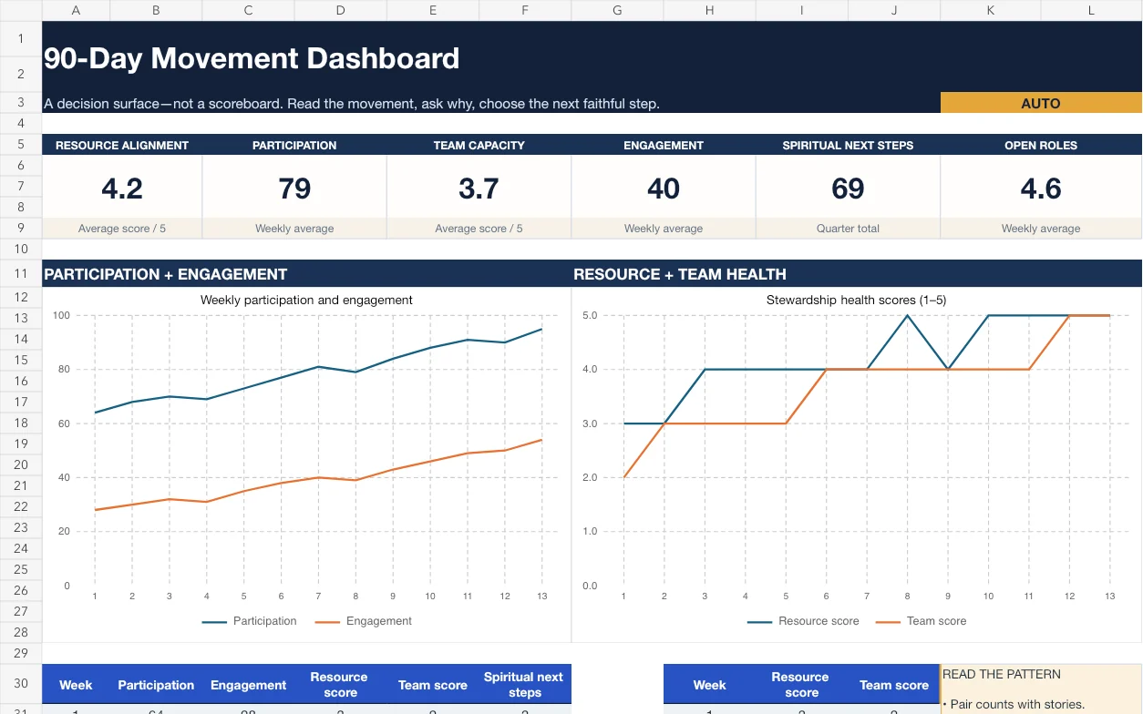Click the Spiritual next steps table column header
The width and height of the screenshot is (1143, 714).
tap(524, 684)
